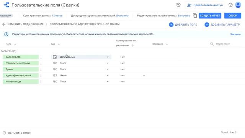245x138 pixels.
Task: Open three-dot menu for Домен field
Action: 41,69
